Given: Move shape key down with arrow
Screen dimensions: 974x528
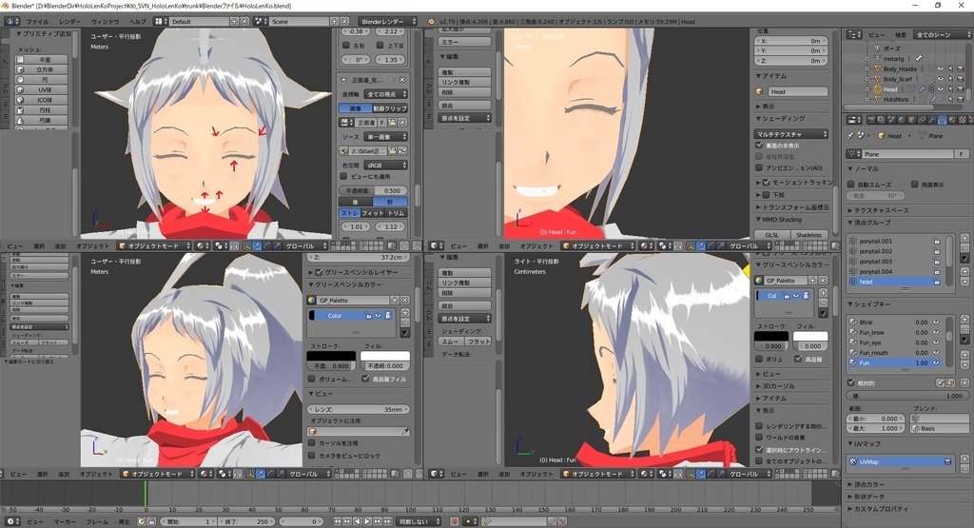Looking at the screenshot, I should (x=964, y=366).
